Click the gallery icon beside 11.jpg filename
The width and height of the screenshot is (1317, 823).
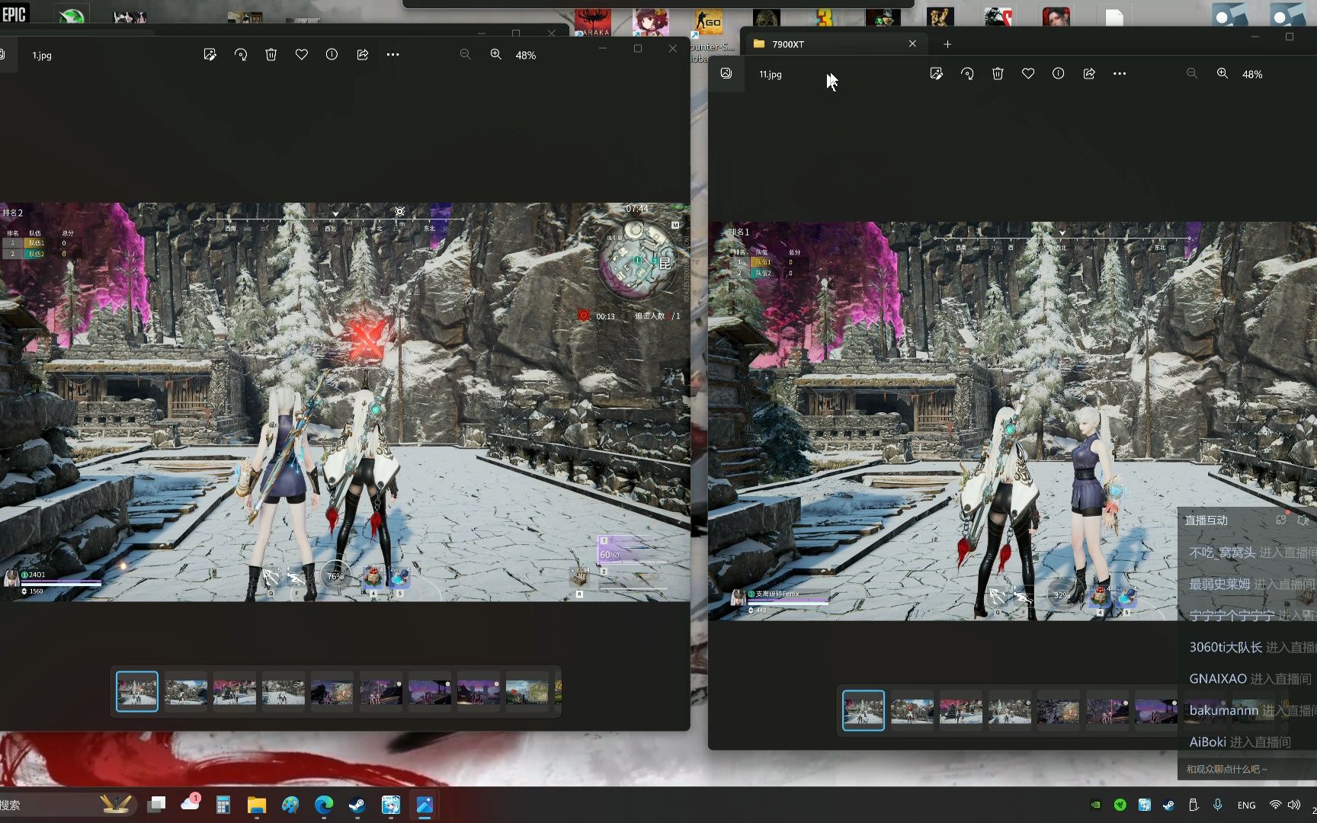(726, 74)
